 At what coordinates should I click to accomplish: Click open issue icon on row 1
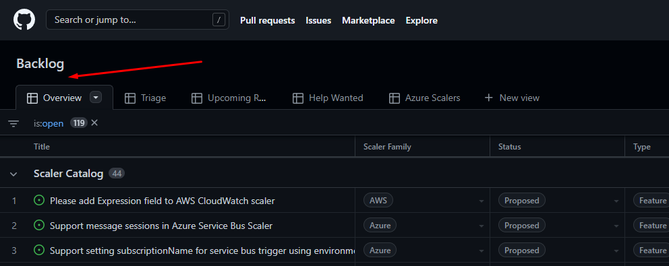[39, 200]
